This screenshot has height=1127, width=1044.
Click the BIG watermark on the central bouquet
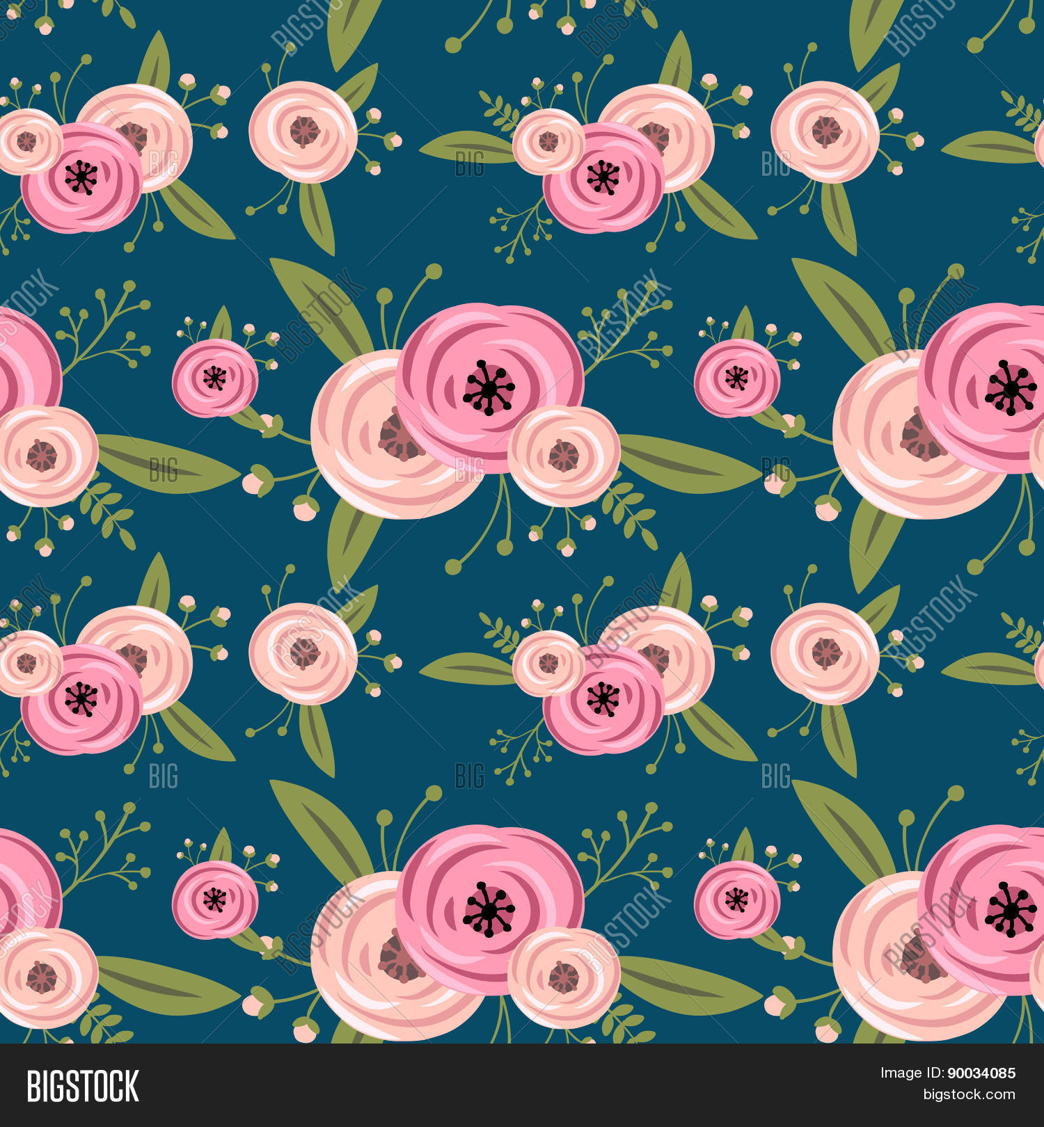pyautogui.click(x=469, y=470)
